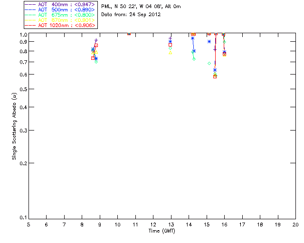The width and height of the screenshot is (304, 243).
Task: Click the red square marker at 1.0 near 10.6 hours
Action: [x=129, y=34]
